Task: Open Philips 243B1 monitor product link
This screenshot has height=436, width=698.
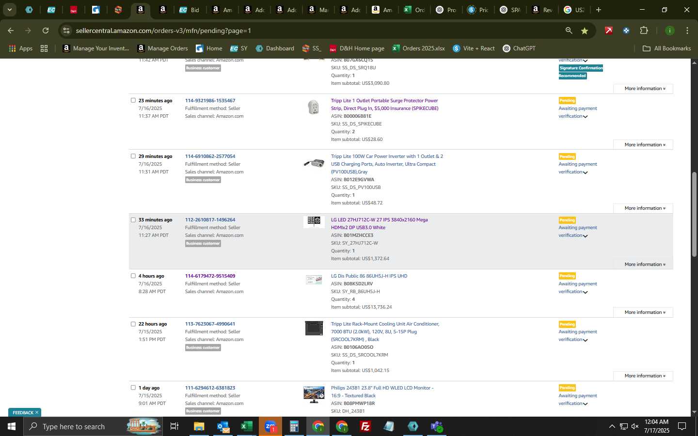Action: [x=382, y=391]
